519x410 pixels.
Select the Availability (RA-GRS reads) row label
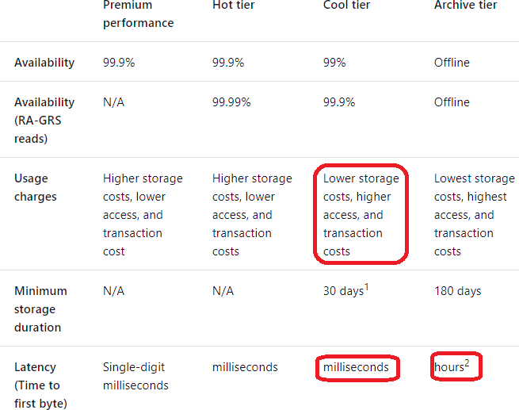[44, 120]
